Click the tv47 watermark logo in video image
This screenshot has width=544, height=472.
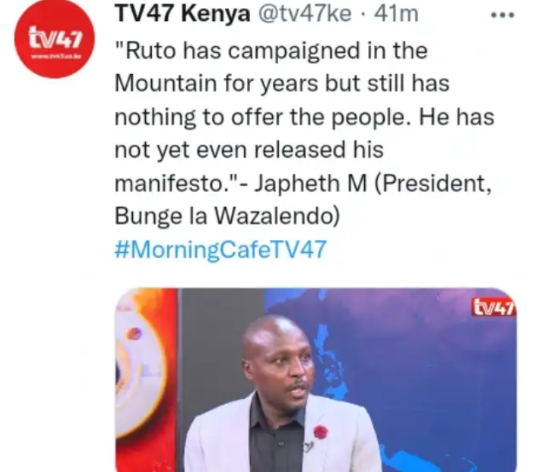[493, 307]
